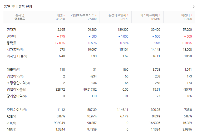Click the red up 175 change value
Screen dimensions: 197x135
pos(61,37)
